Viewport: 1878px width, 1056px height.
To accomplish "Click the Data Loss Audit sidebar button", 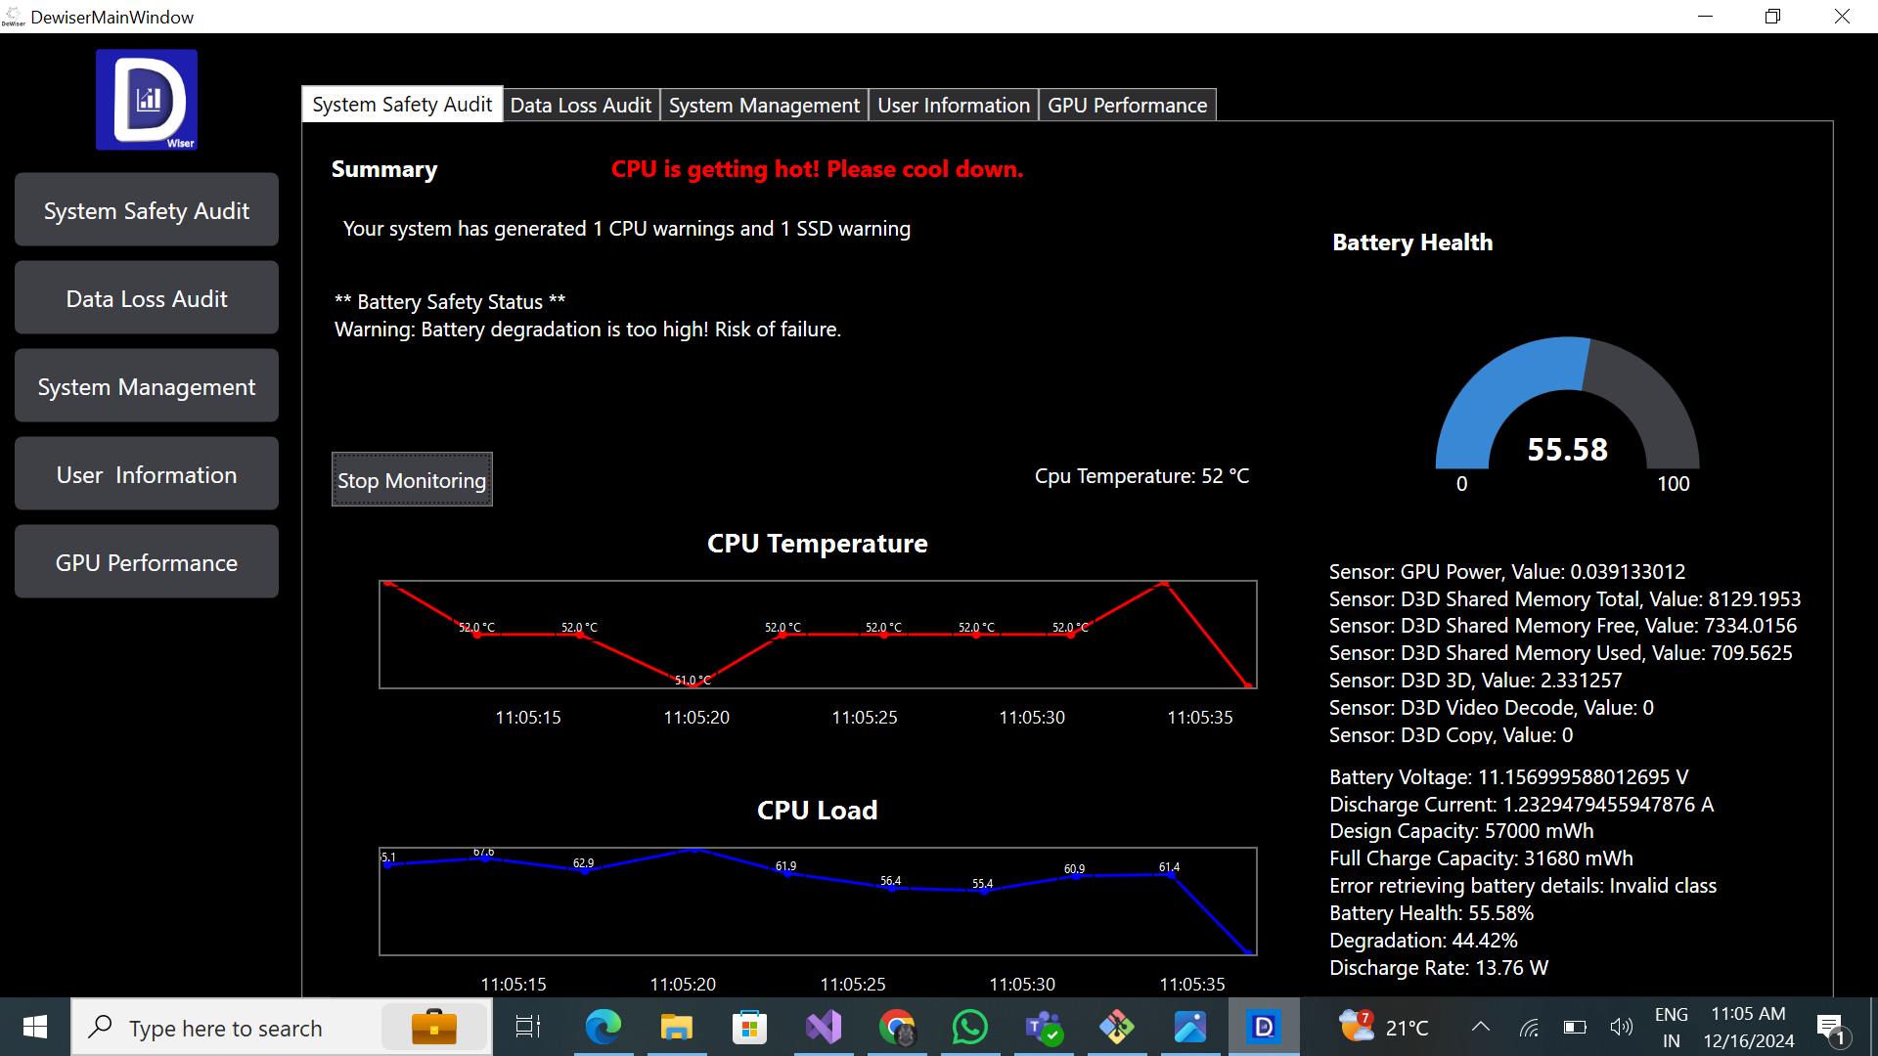I will tap(147, 298).
